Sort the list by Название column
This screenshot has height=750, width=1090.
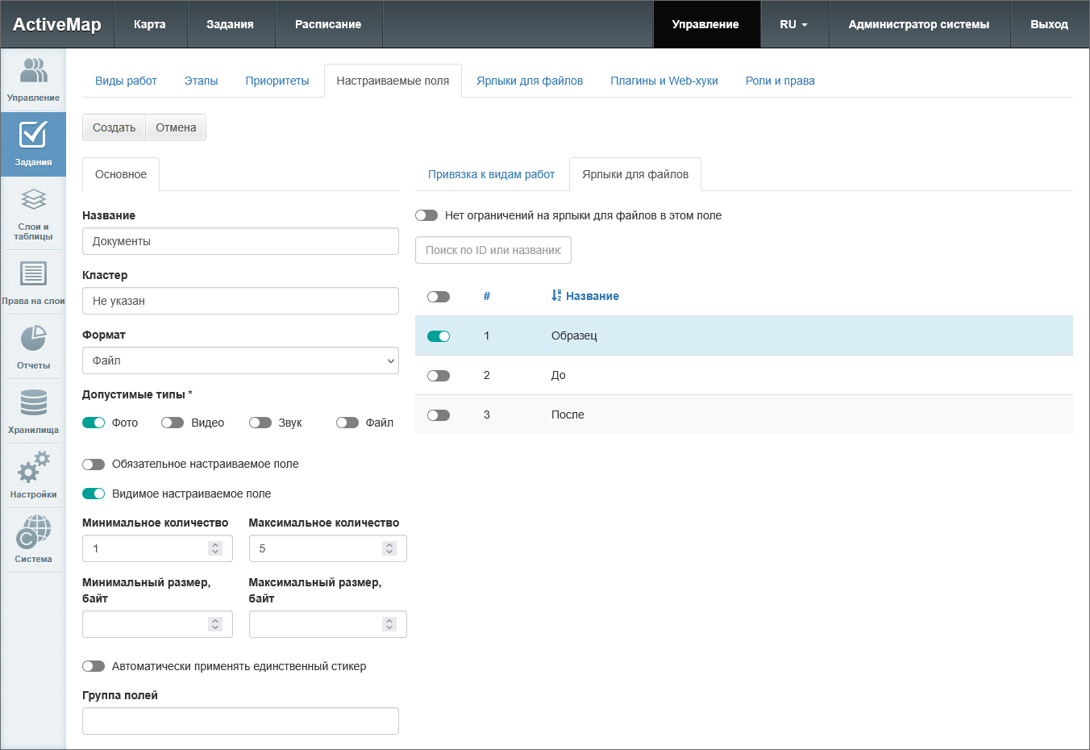click(591, 296)
